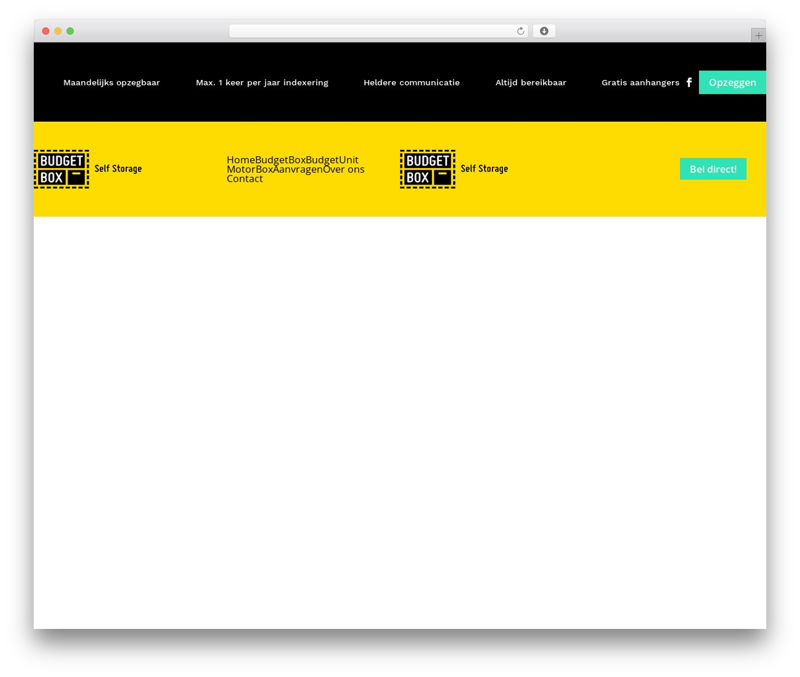Open the Aanvragen menu item

pos(298,169)
